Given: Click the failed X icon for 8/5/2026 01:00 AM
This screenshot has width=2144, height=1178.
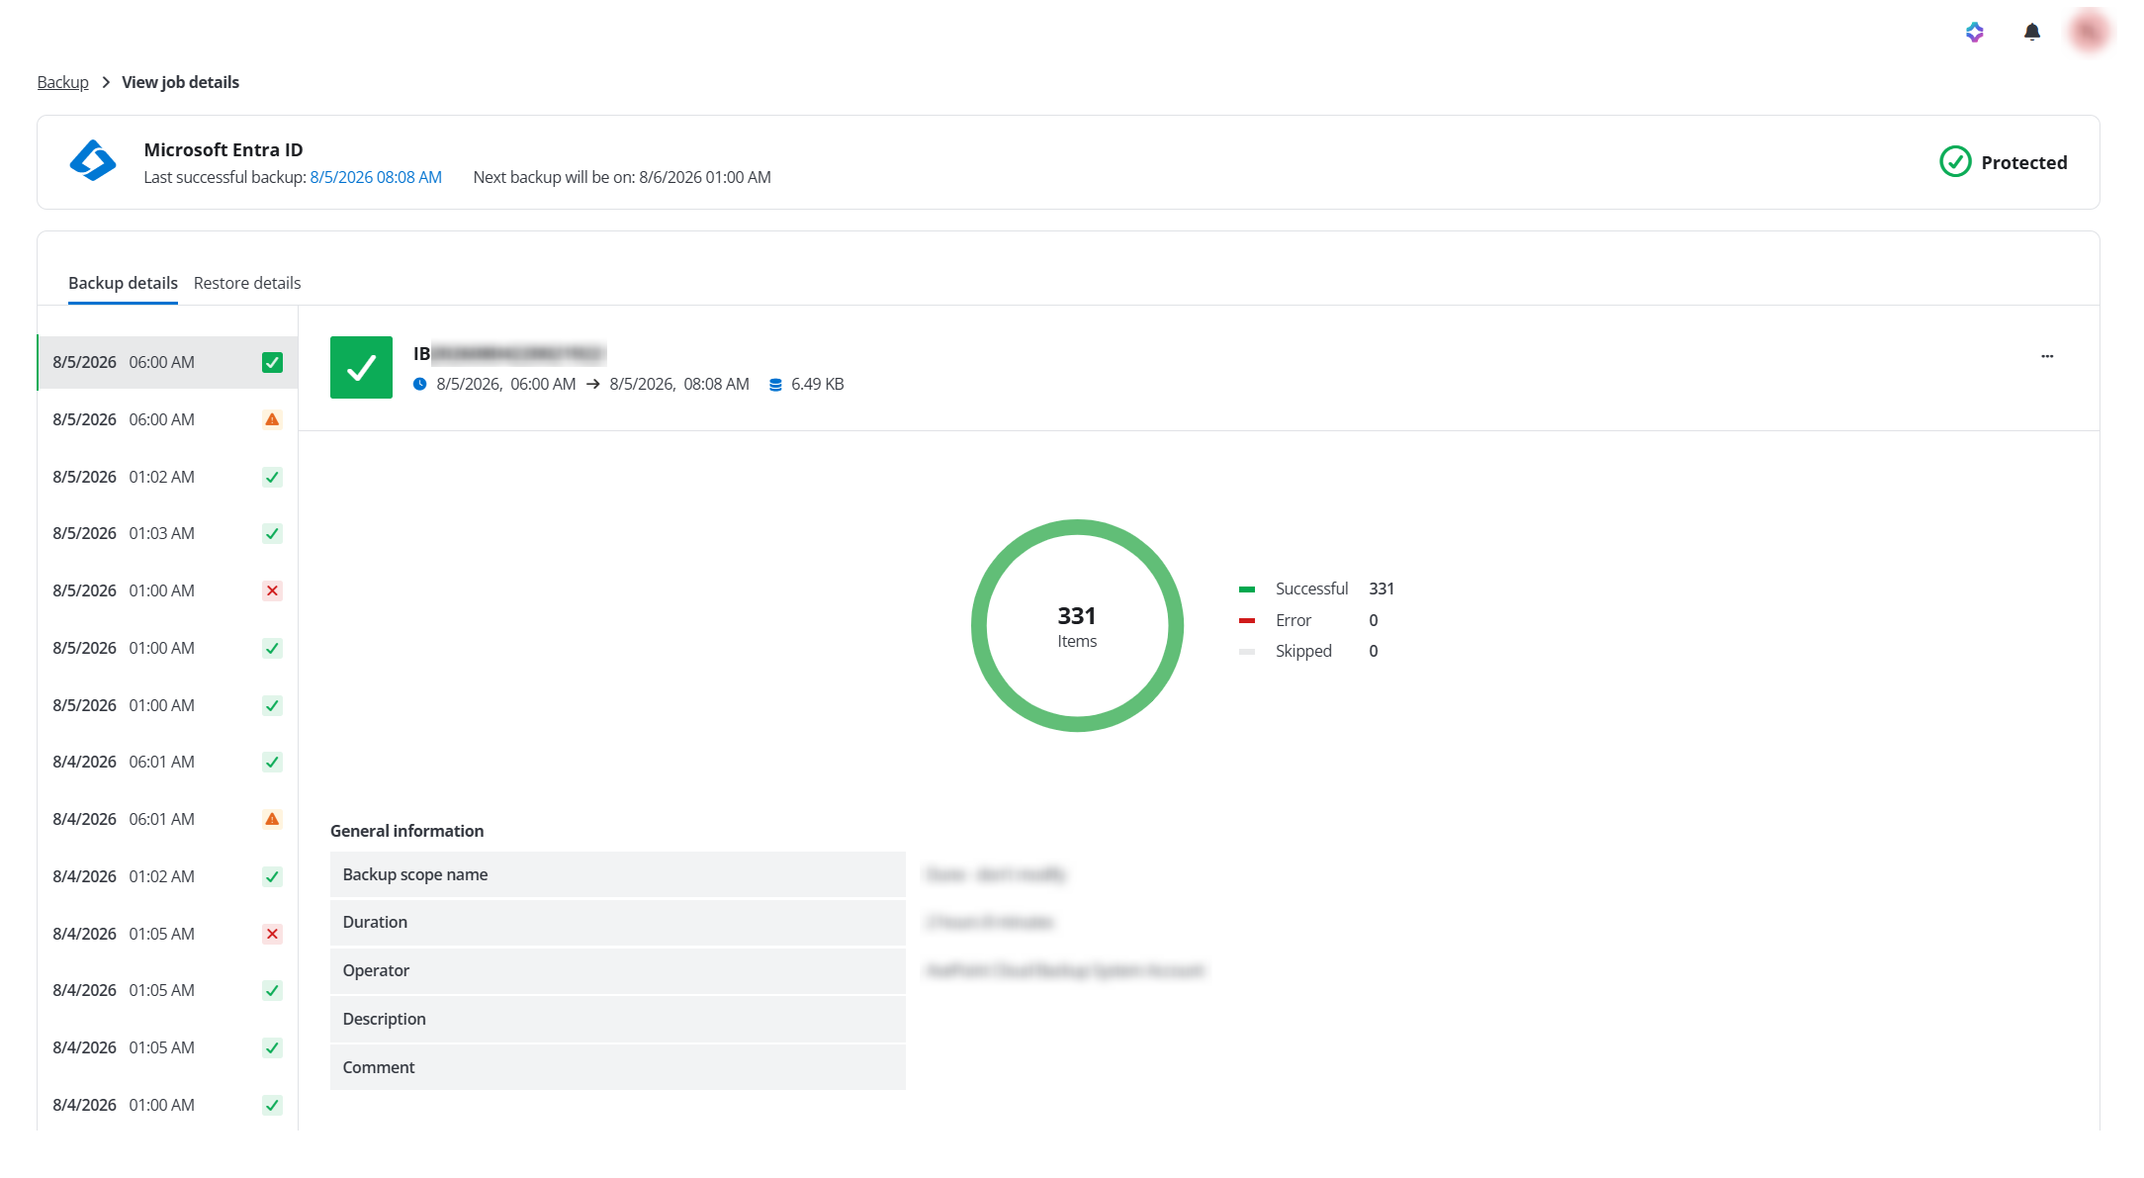Looking at the screenshot, I should coord(272,591).
